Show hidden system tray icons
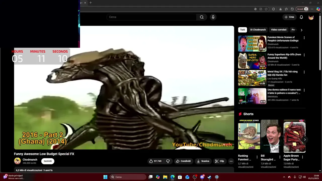The image size is (322, 181). pos(284,177)
